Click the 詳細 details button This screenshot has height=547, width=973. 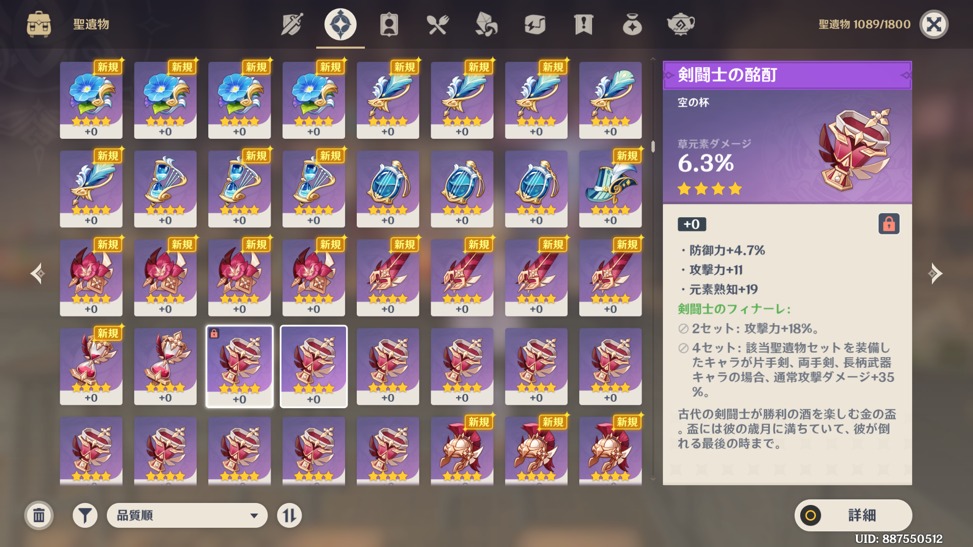click(x=853, y=516)
